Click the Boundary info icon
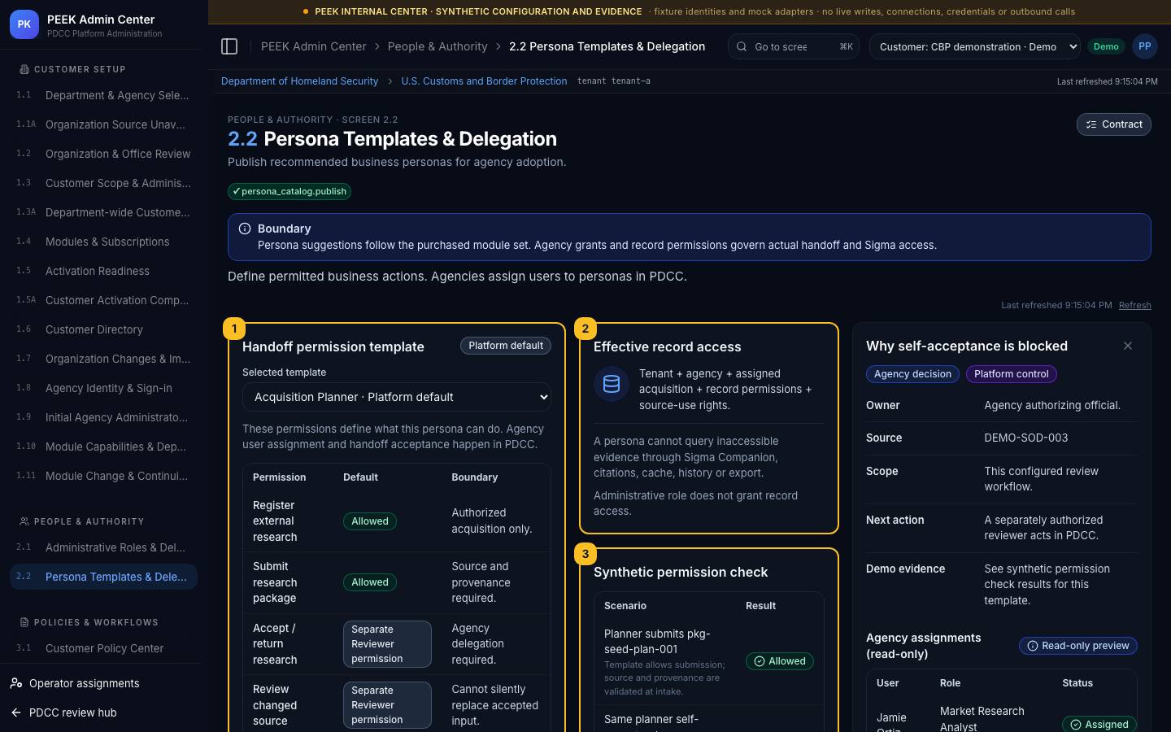The height and width of the screenshot is (732, 1171). click(x=245, y=229)
